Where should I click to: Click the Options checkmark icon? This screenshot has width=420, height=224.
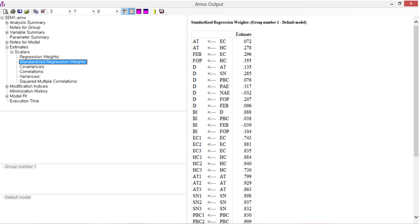[x=43, y=11]
